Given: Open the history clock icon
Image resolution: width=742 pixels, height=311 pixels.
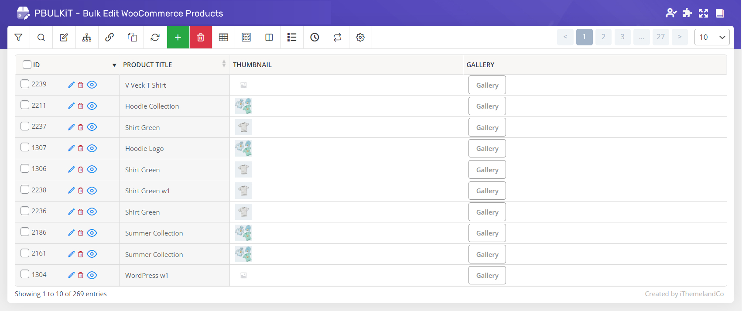Looking at the screenshot, I should 315,38.
